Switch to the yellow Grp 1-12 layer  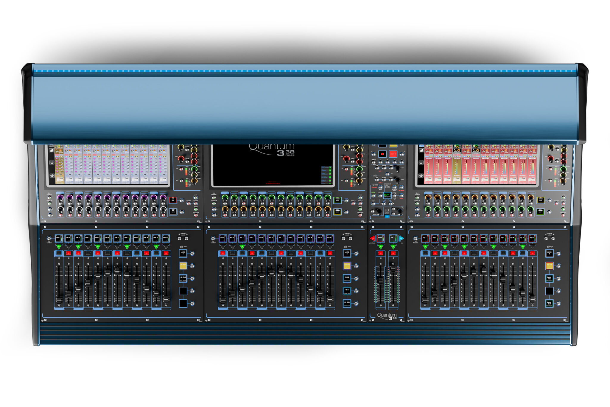click(549, 266)
